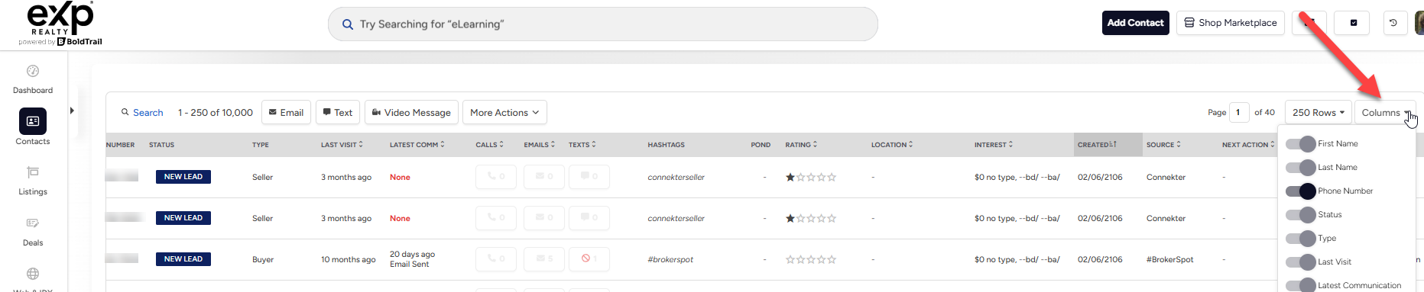
Task: Click the NUMBER column header
Action: [121, 145]
